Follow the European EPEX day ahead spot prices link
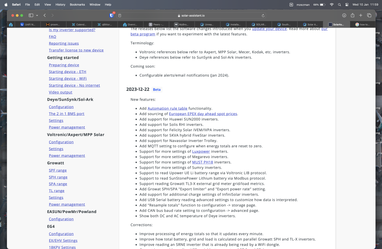This screenshot has width=382, height=249. [x=203, y=114]
